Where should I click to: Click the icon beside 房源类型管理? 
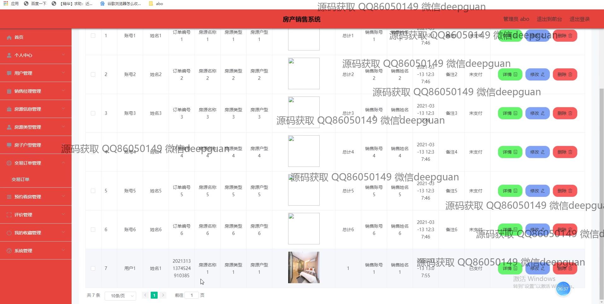9,127
